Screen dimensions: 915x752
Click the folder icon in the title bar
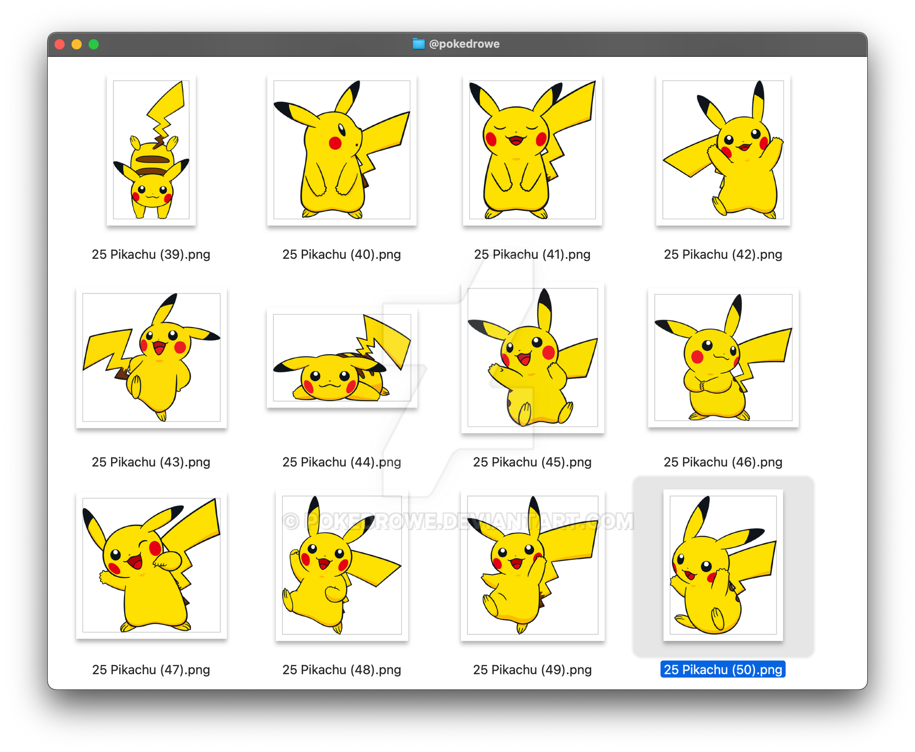[418, 44]
